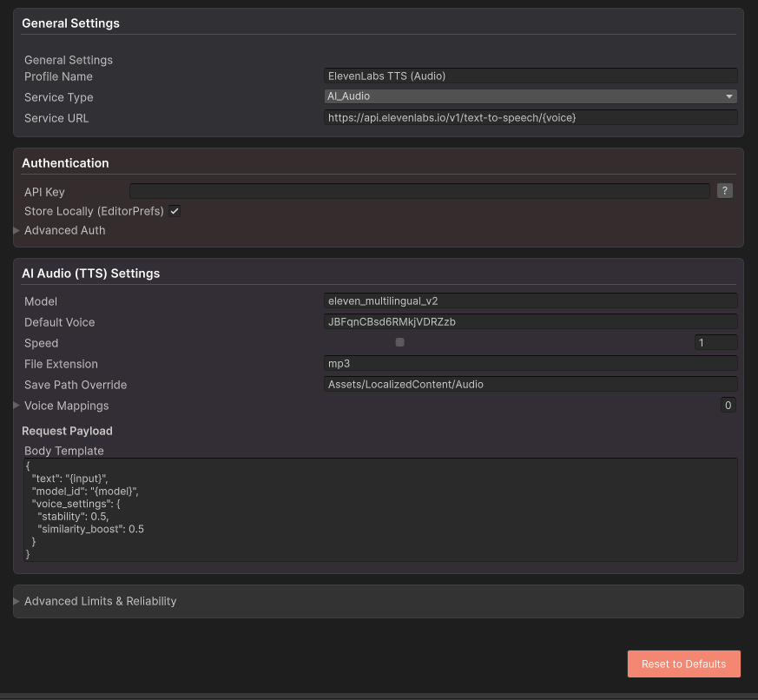The image size is (758, 700).
Task: Click the Request Payload label
Action: 67,431
